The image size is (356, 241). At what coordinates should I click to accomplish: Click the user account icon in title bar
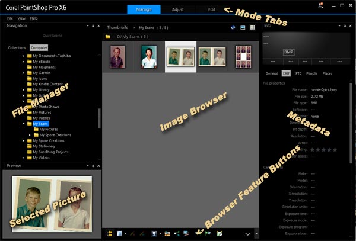[321, 5]
